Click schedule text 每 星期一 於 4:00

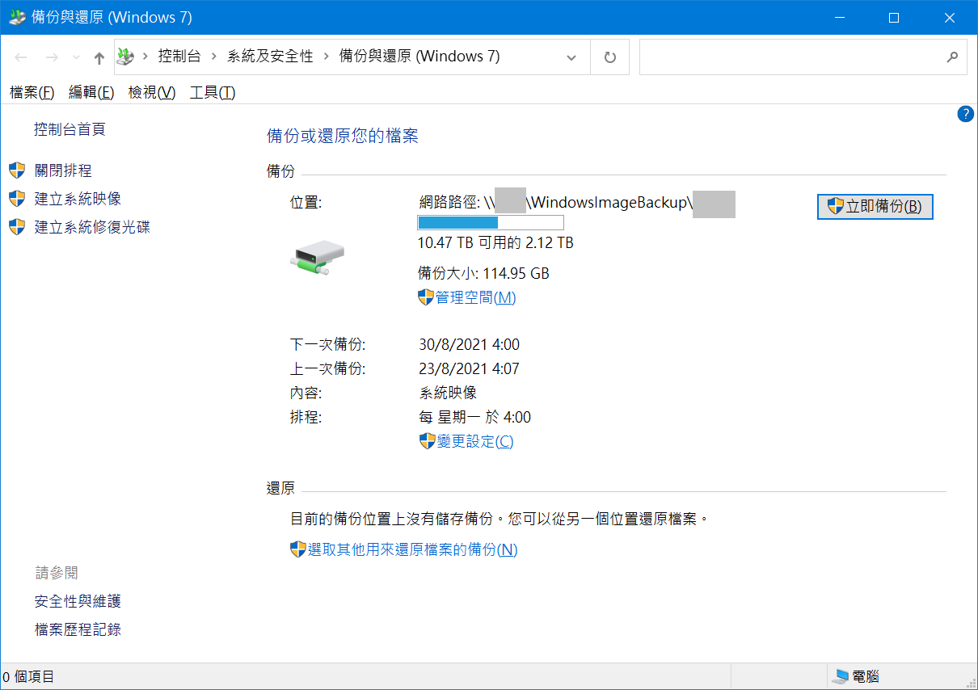[475, 418]
